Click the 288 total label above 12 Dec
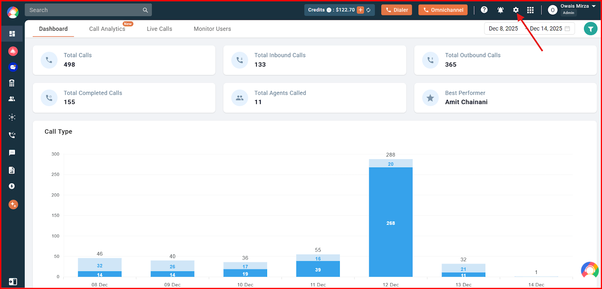This screenshot has height=289, width=602. click(391, 155)
